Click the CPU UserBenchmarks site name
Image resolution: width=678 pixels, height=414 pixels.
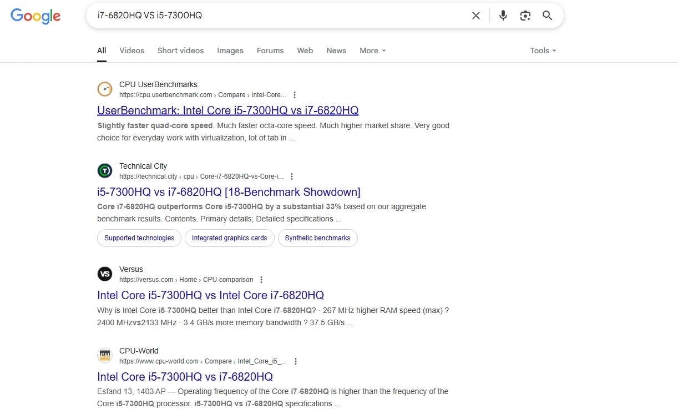158,84
